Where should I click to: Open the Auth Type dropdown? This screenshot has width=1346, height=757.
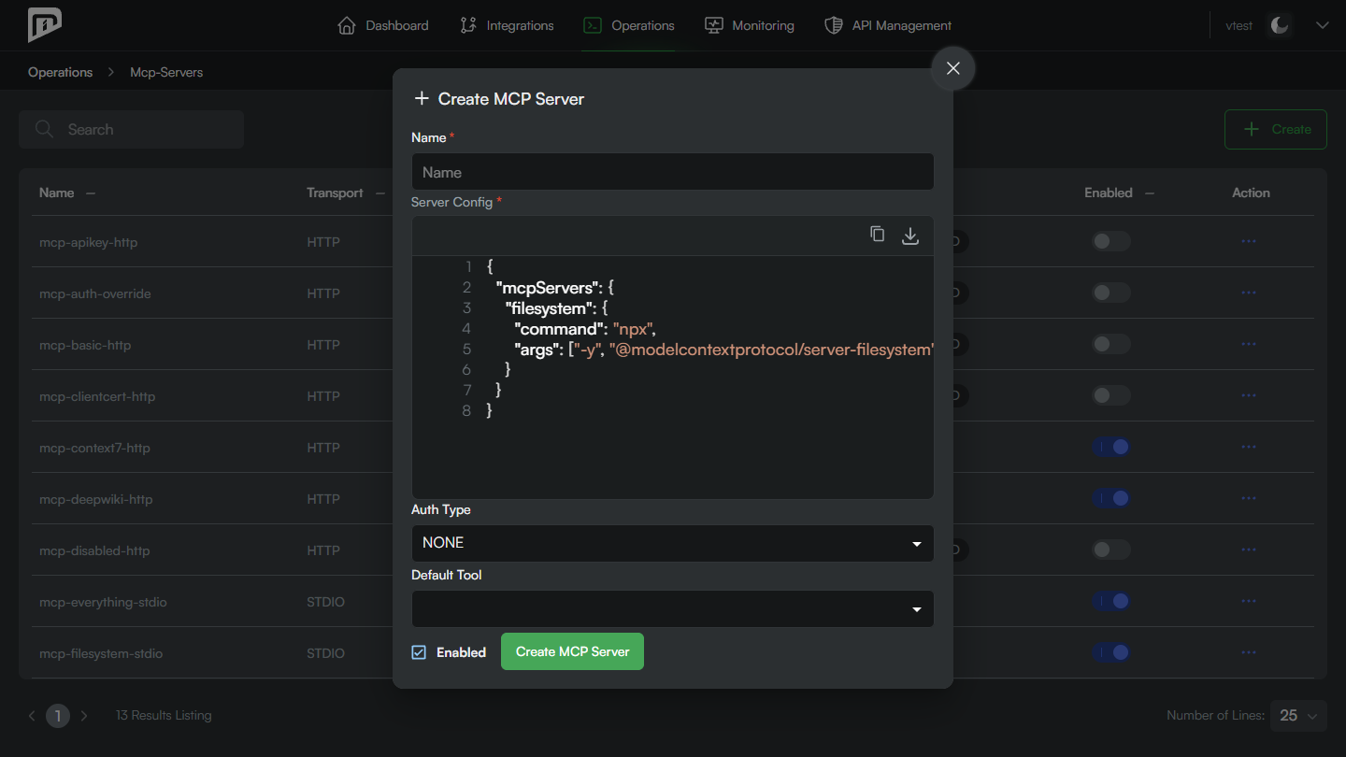pyautogui.click(x=672, y=543)
